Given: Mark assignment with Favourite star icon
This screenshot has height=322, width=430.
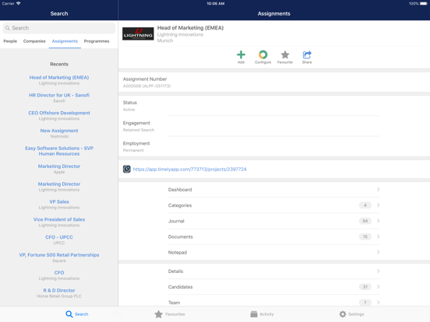Looking at the screenshot, I should click(x=285, y=54).
